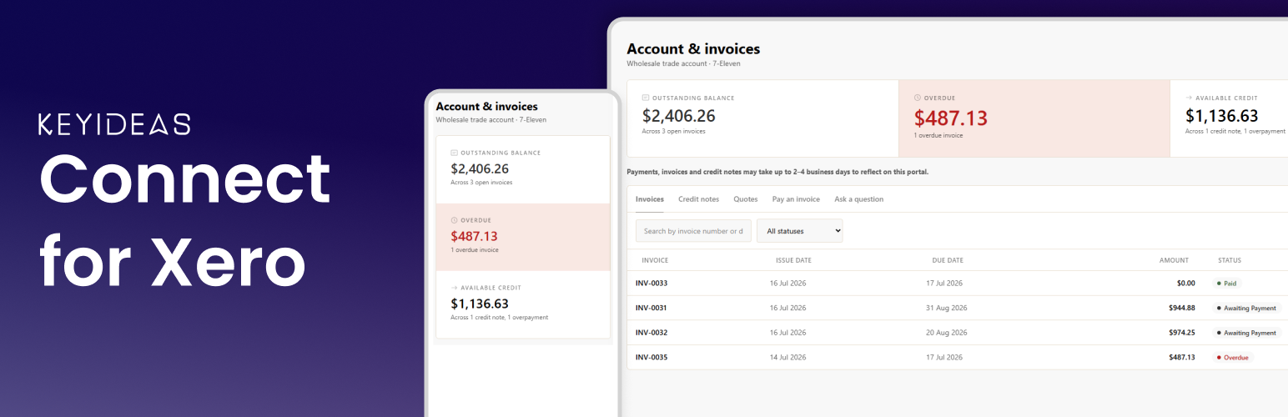Click the invoice number search field
Image resolution: width=1288 pixels, height=417 pixels.
click(x=693, y=231)
